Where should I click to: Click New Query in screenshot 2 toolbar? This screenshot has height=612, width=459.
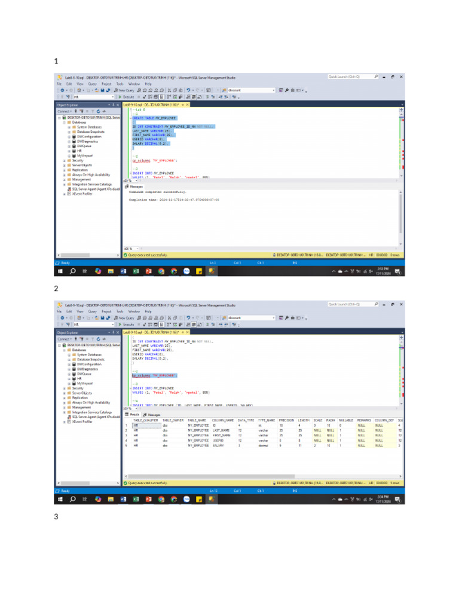point(124,318)
